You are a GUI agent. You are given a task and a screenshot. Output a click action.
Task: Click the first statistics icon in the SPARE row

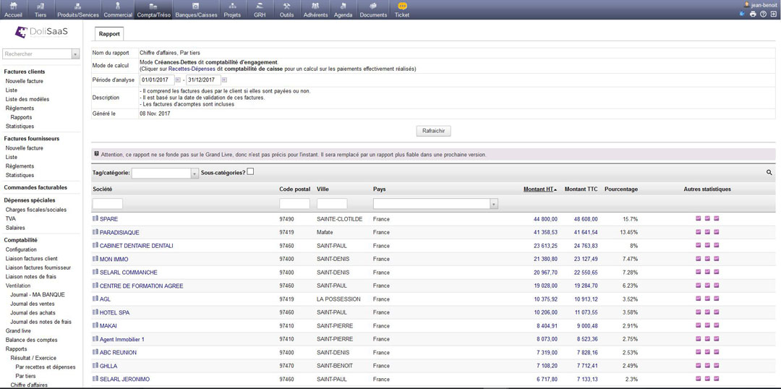click(x=699, y=218)
